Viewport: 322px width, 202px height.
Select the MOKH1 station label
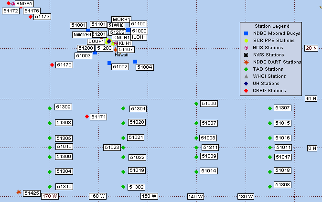(x=121, y=19)
